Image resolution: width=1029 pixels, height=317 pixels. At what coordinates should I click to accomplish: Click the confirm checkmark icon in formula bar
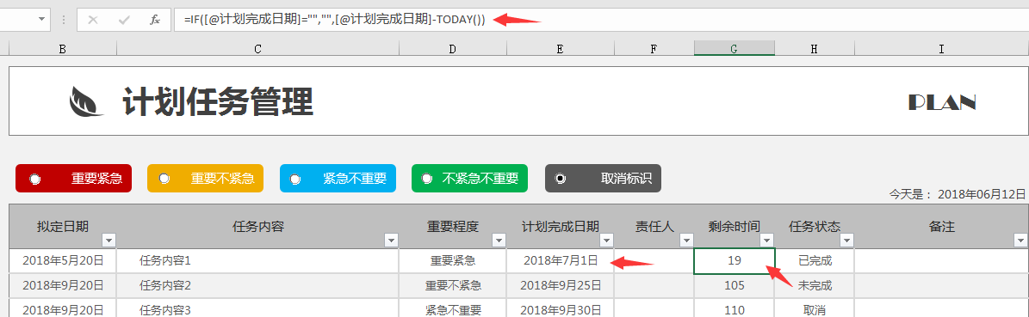[124, 20]
